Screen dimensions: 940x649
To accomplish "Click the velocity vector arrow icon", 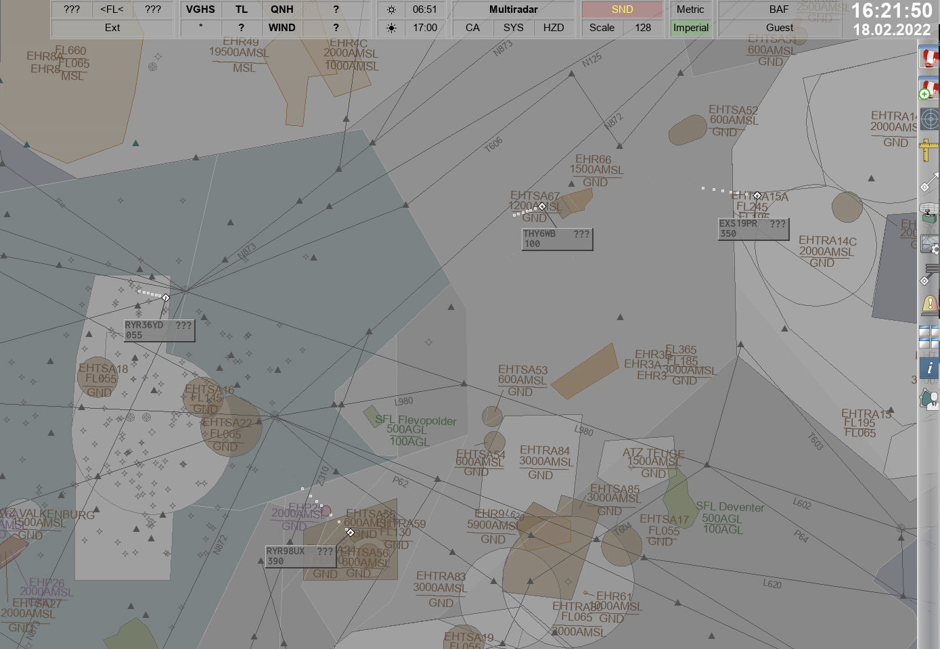I will 929,181.
